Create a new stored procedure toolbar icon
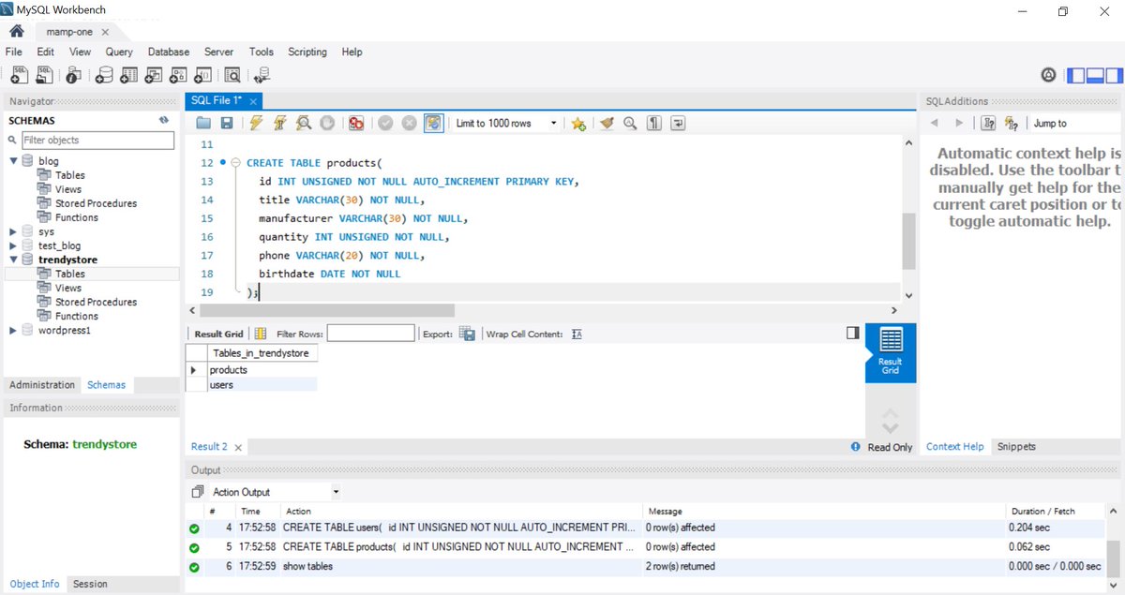 (x=178, y=75)
